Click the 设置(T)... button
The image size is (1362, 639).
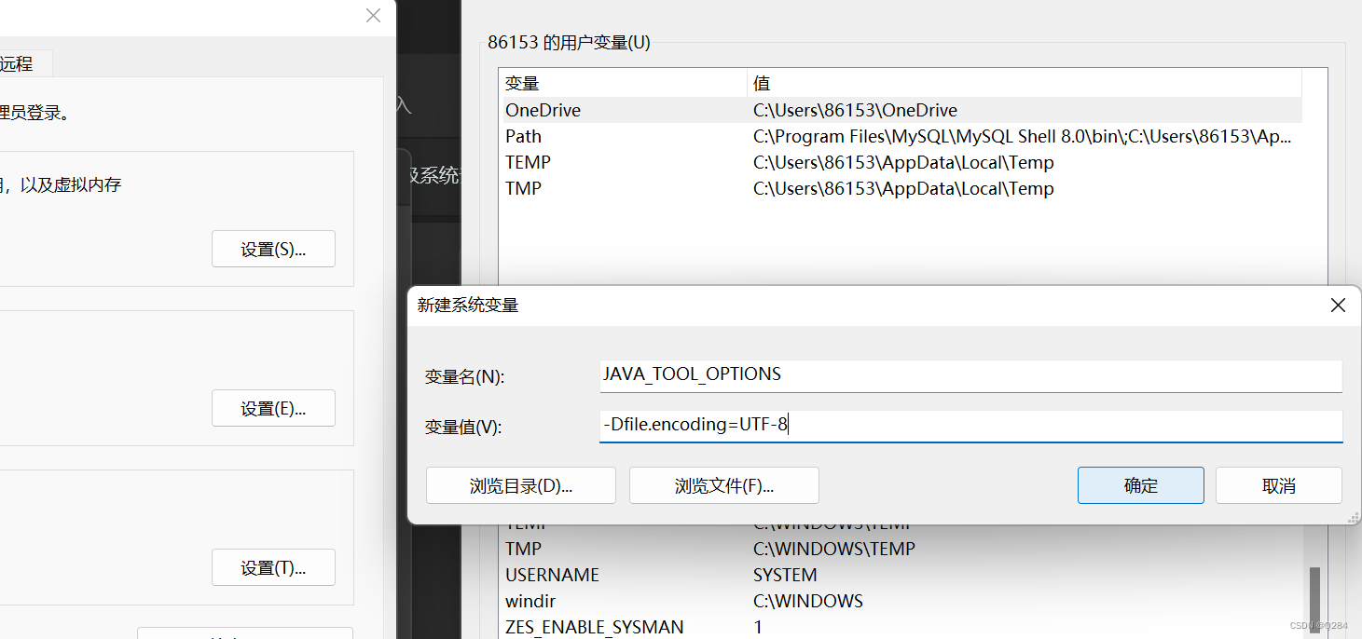coord(273,567)
